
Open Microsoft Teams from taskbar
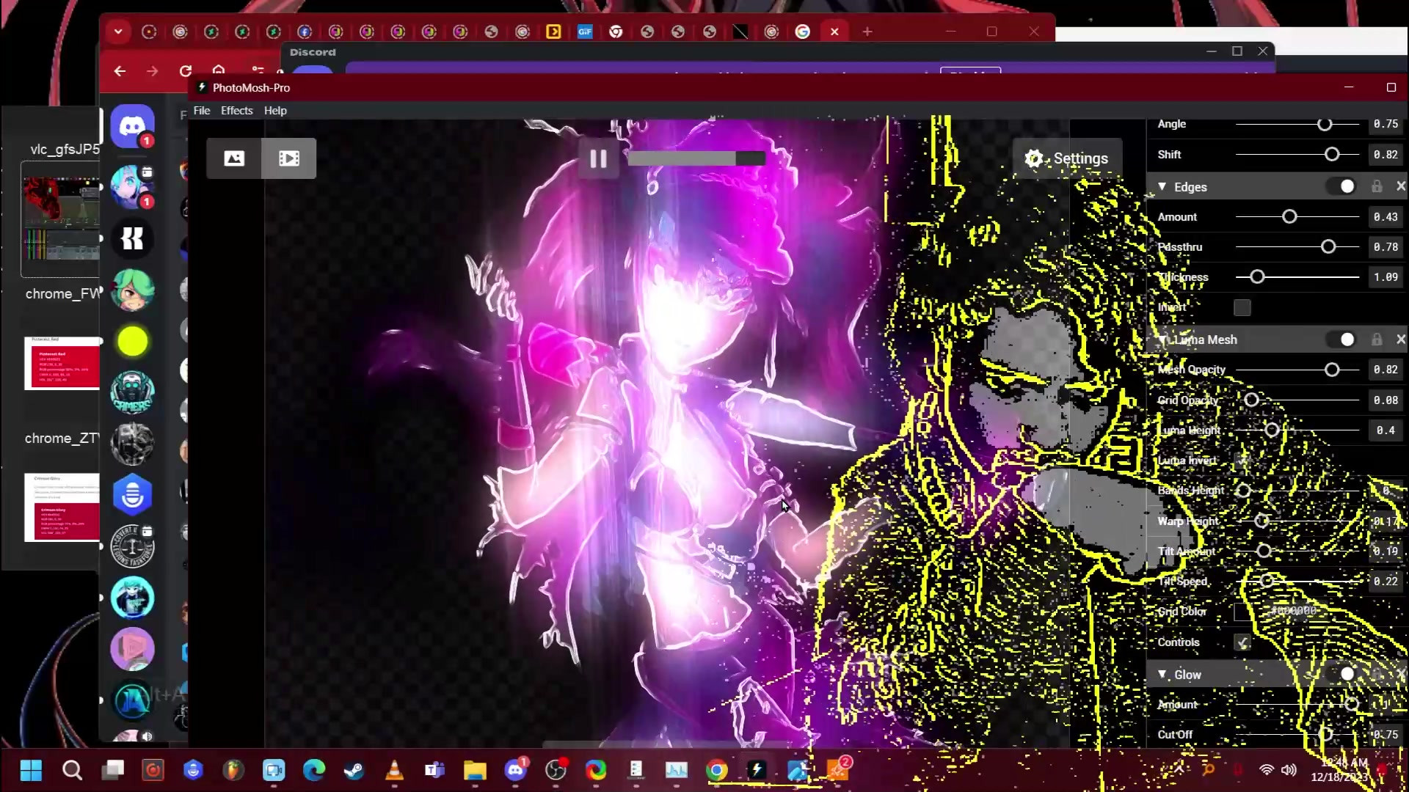click(434, 770)
